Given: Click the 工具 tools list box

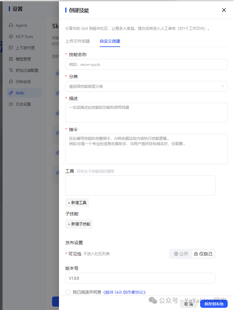Looking at the screenshot, I should click(x=140, y=186).
